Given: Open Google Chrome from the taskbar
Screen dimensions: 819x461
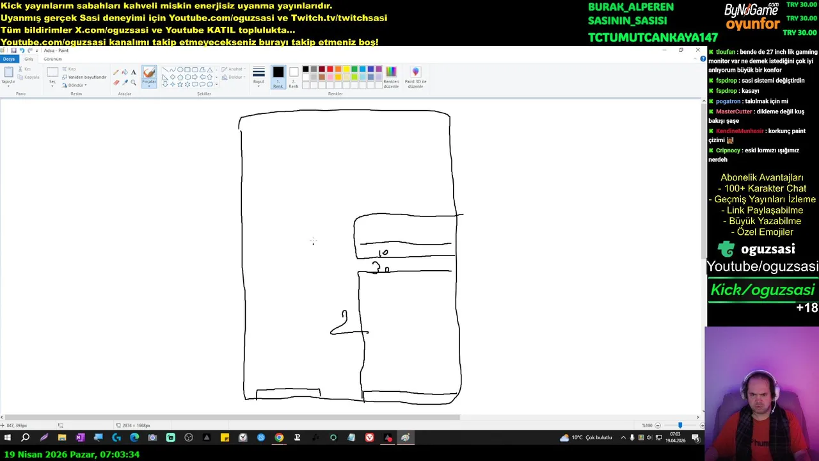Looking at the screenshot, I should tap(279, 438).
